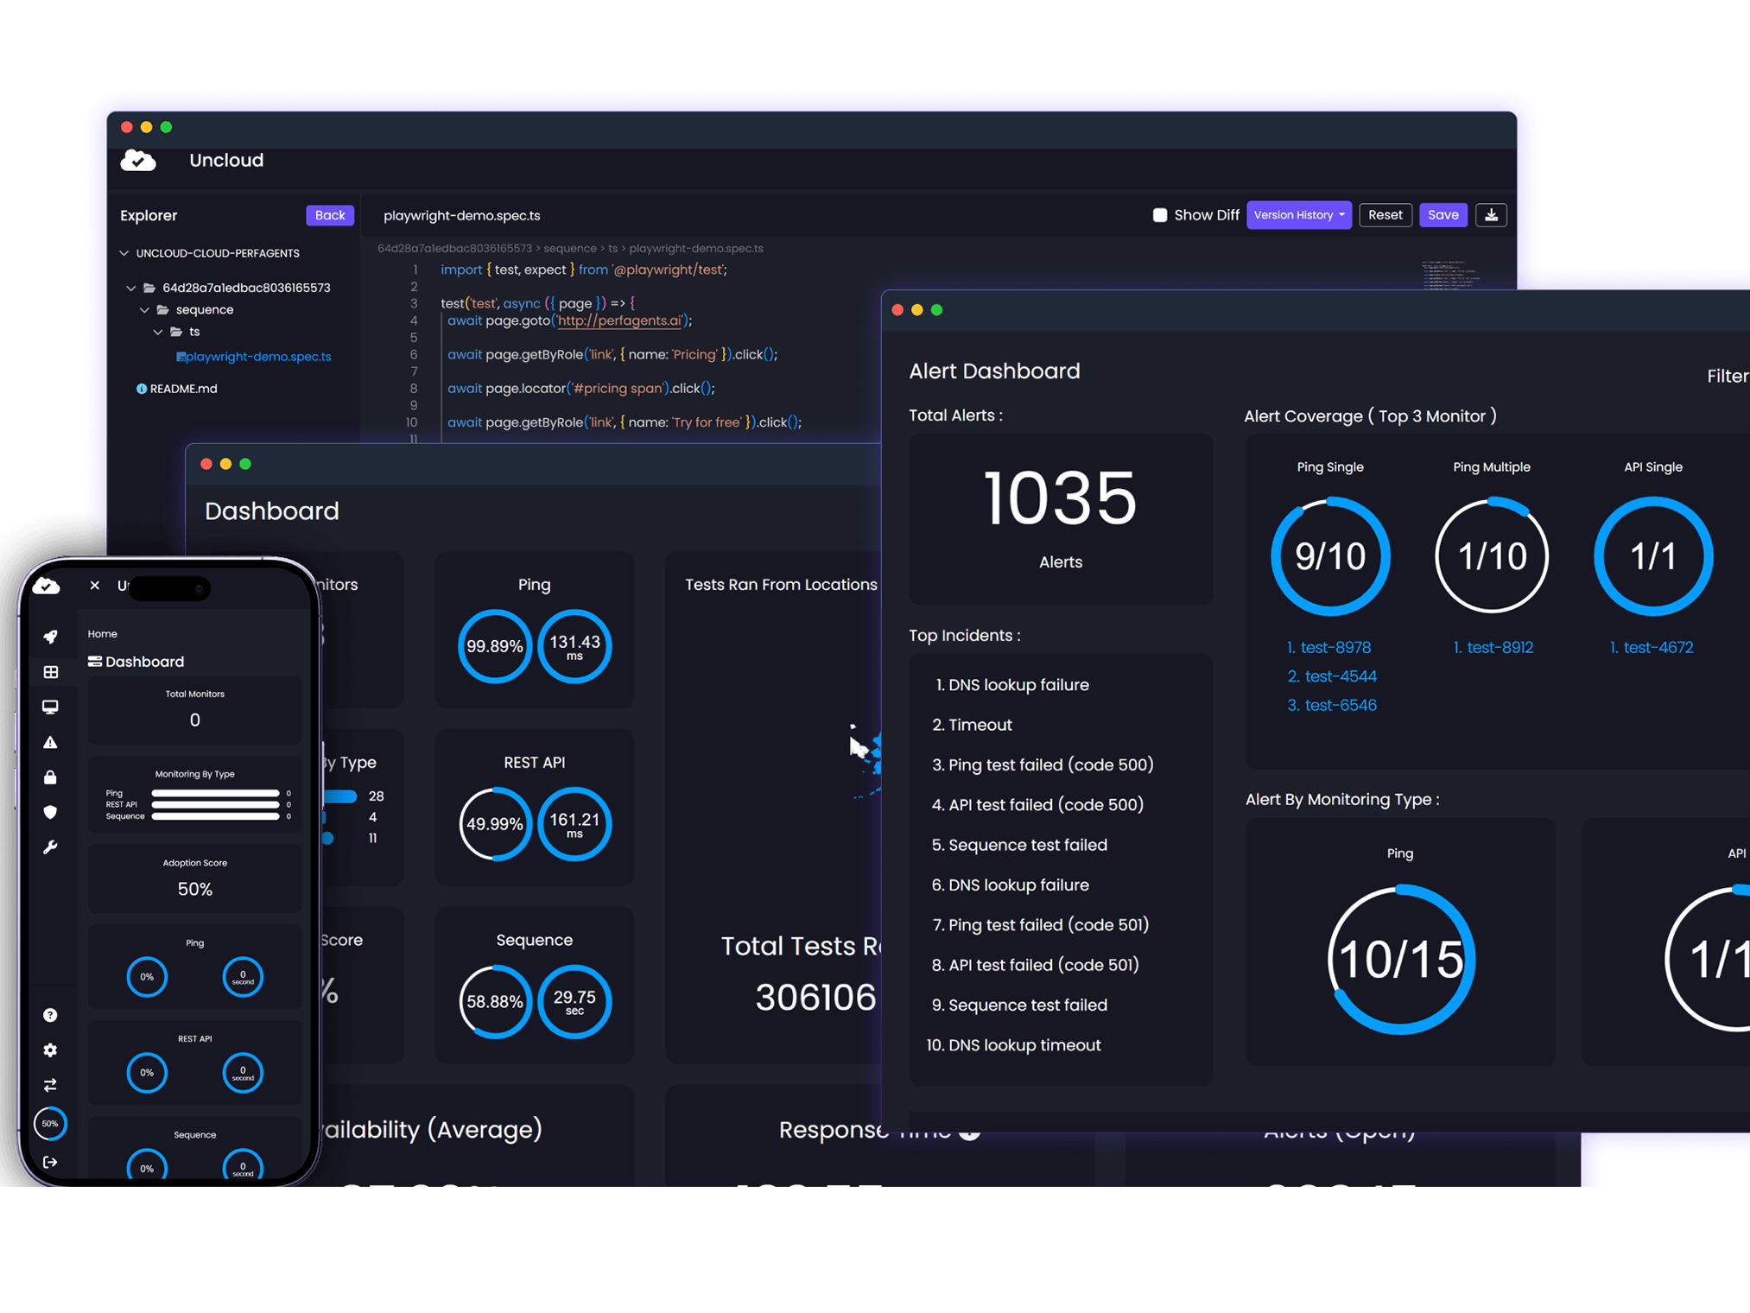This screenshot has width=1750, height=1313.
Task: Collapse the UNCLOUD-CLOUD-PERFAGENTS tree root
Action: pos(124,253)
